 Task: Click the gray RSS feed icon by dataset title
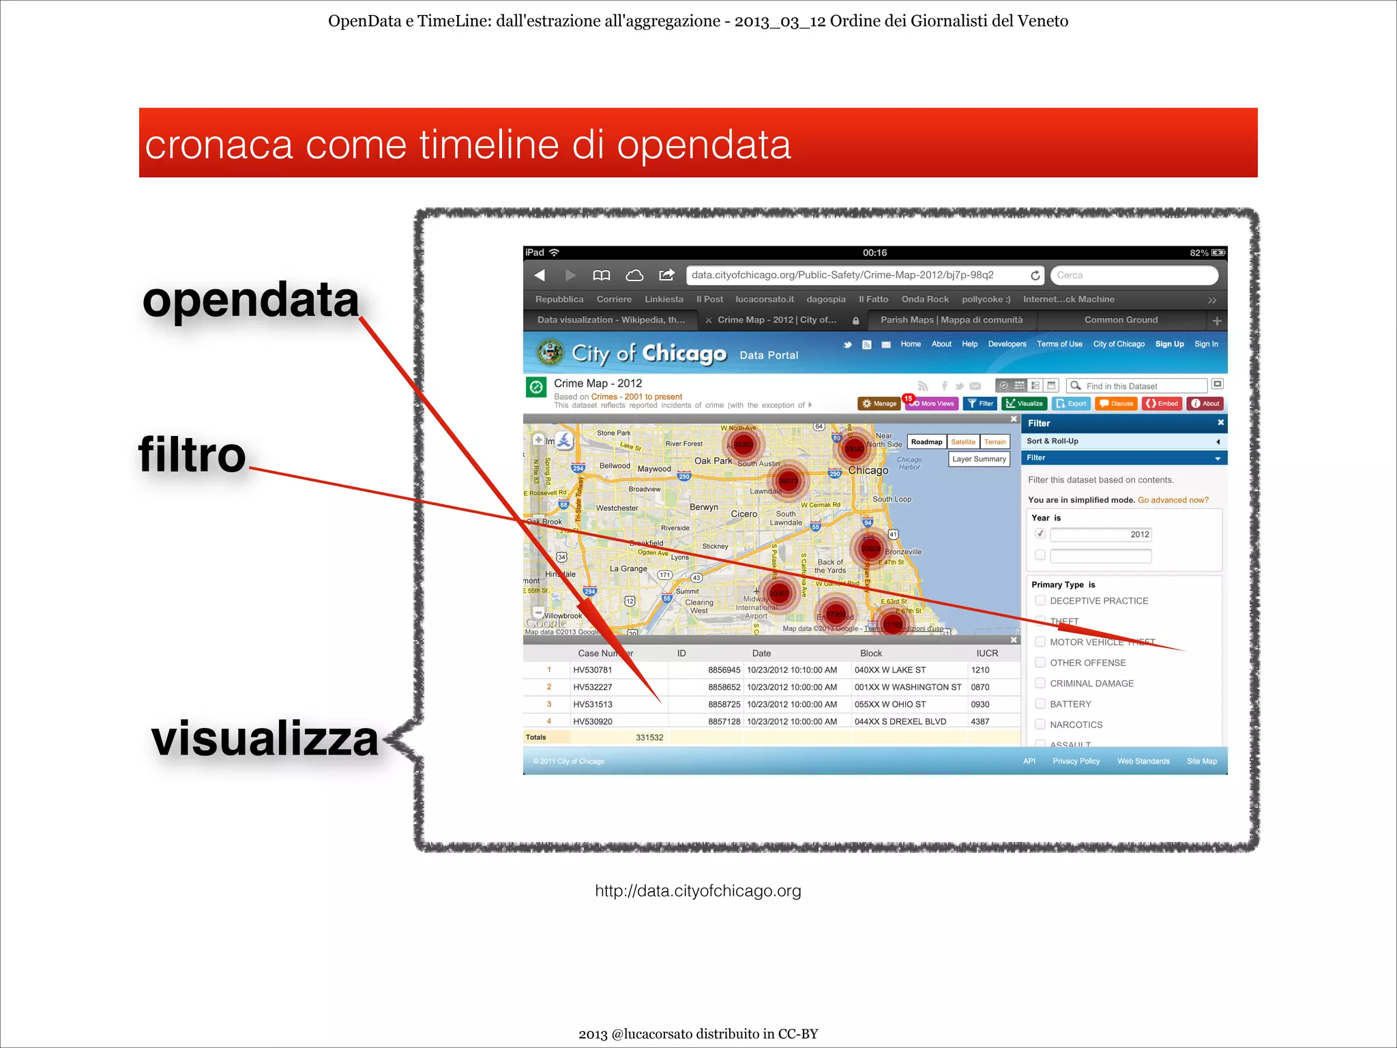click(x=923, y=386)
